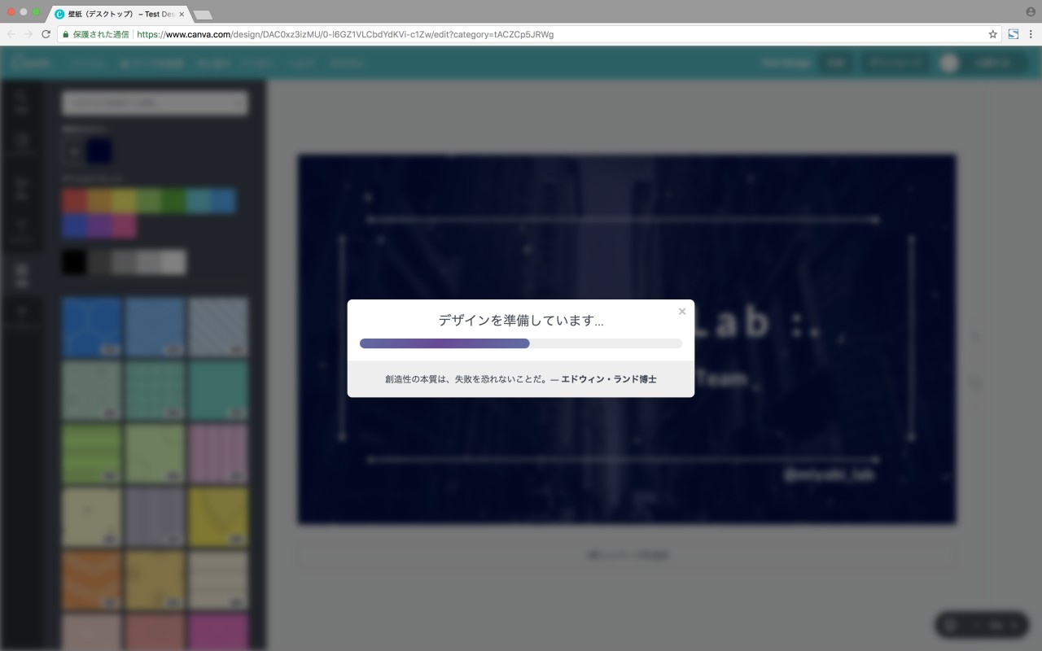Pick the bright blue pattern background thumbnail
Image resolution: width=1042 pixels, height=651 pixels.
[x=92, y=327]
